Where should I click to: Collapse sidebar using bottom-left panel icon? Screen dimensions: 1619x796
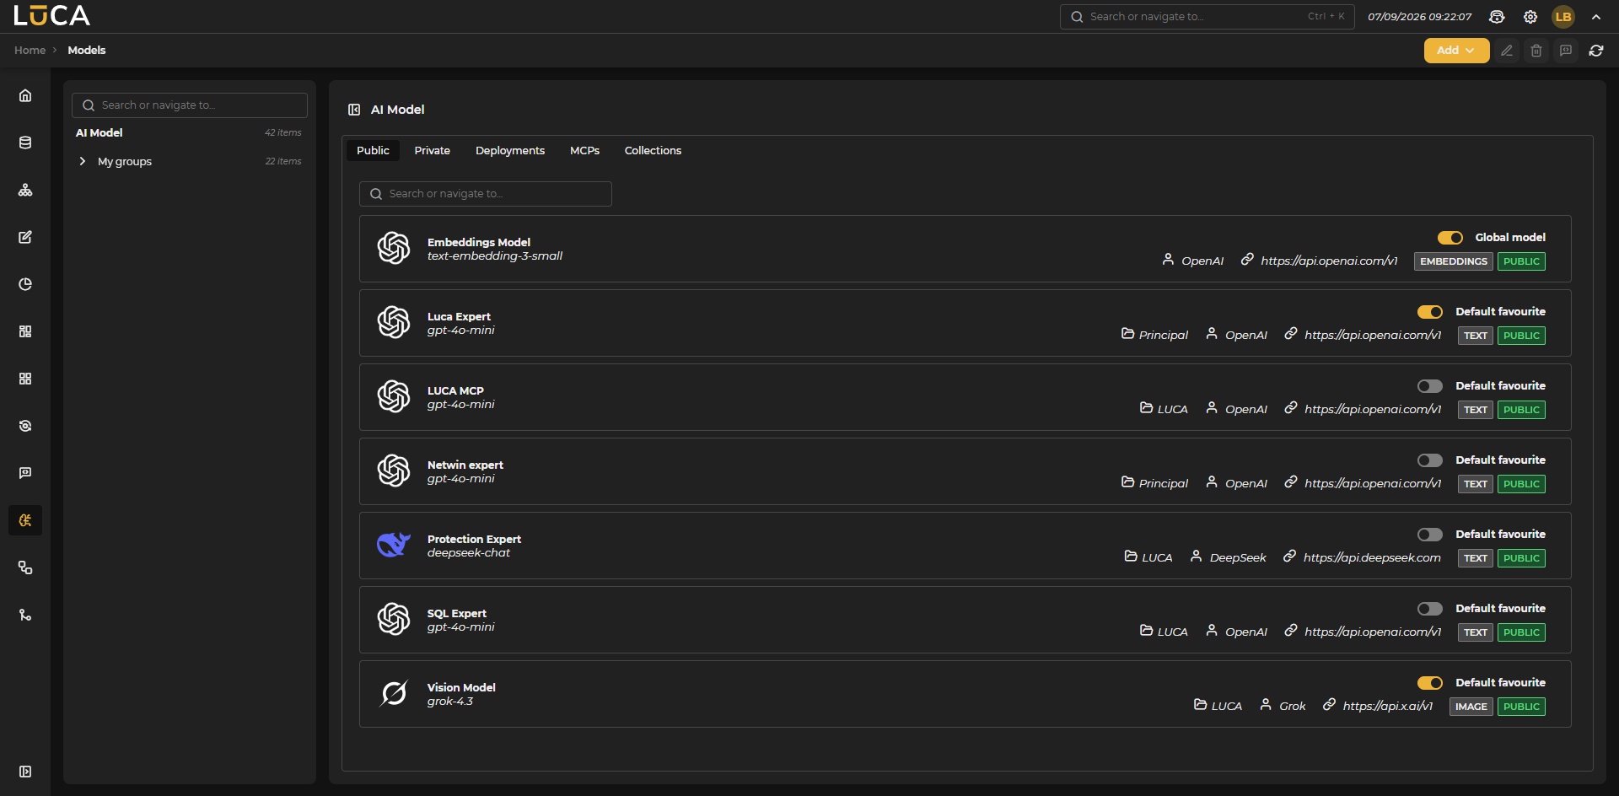(25, 772)
